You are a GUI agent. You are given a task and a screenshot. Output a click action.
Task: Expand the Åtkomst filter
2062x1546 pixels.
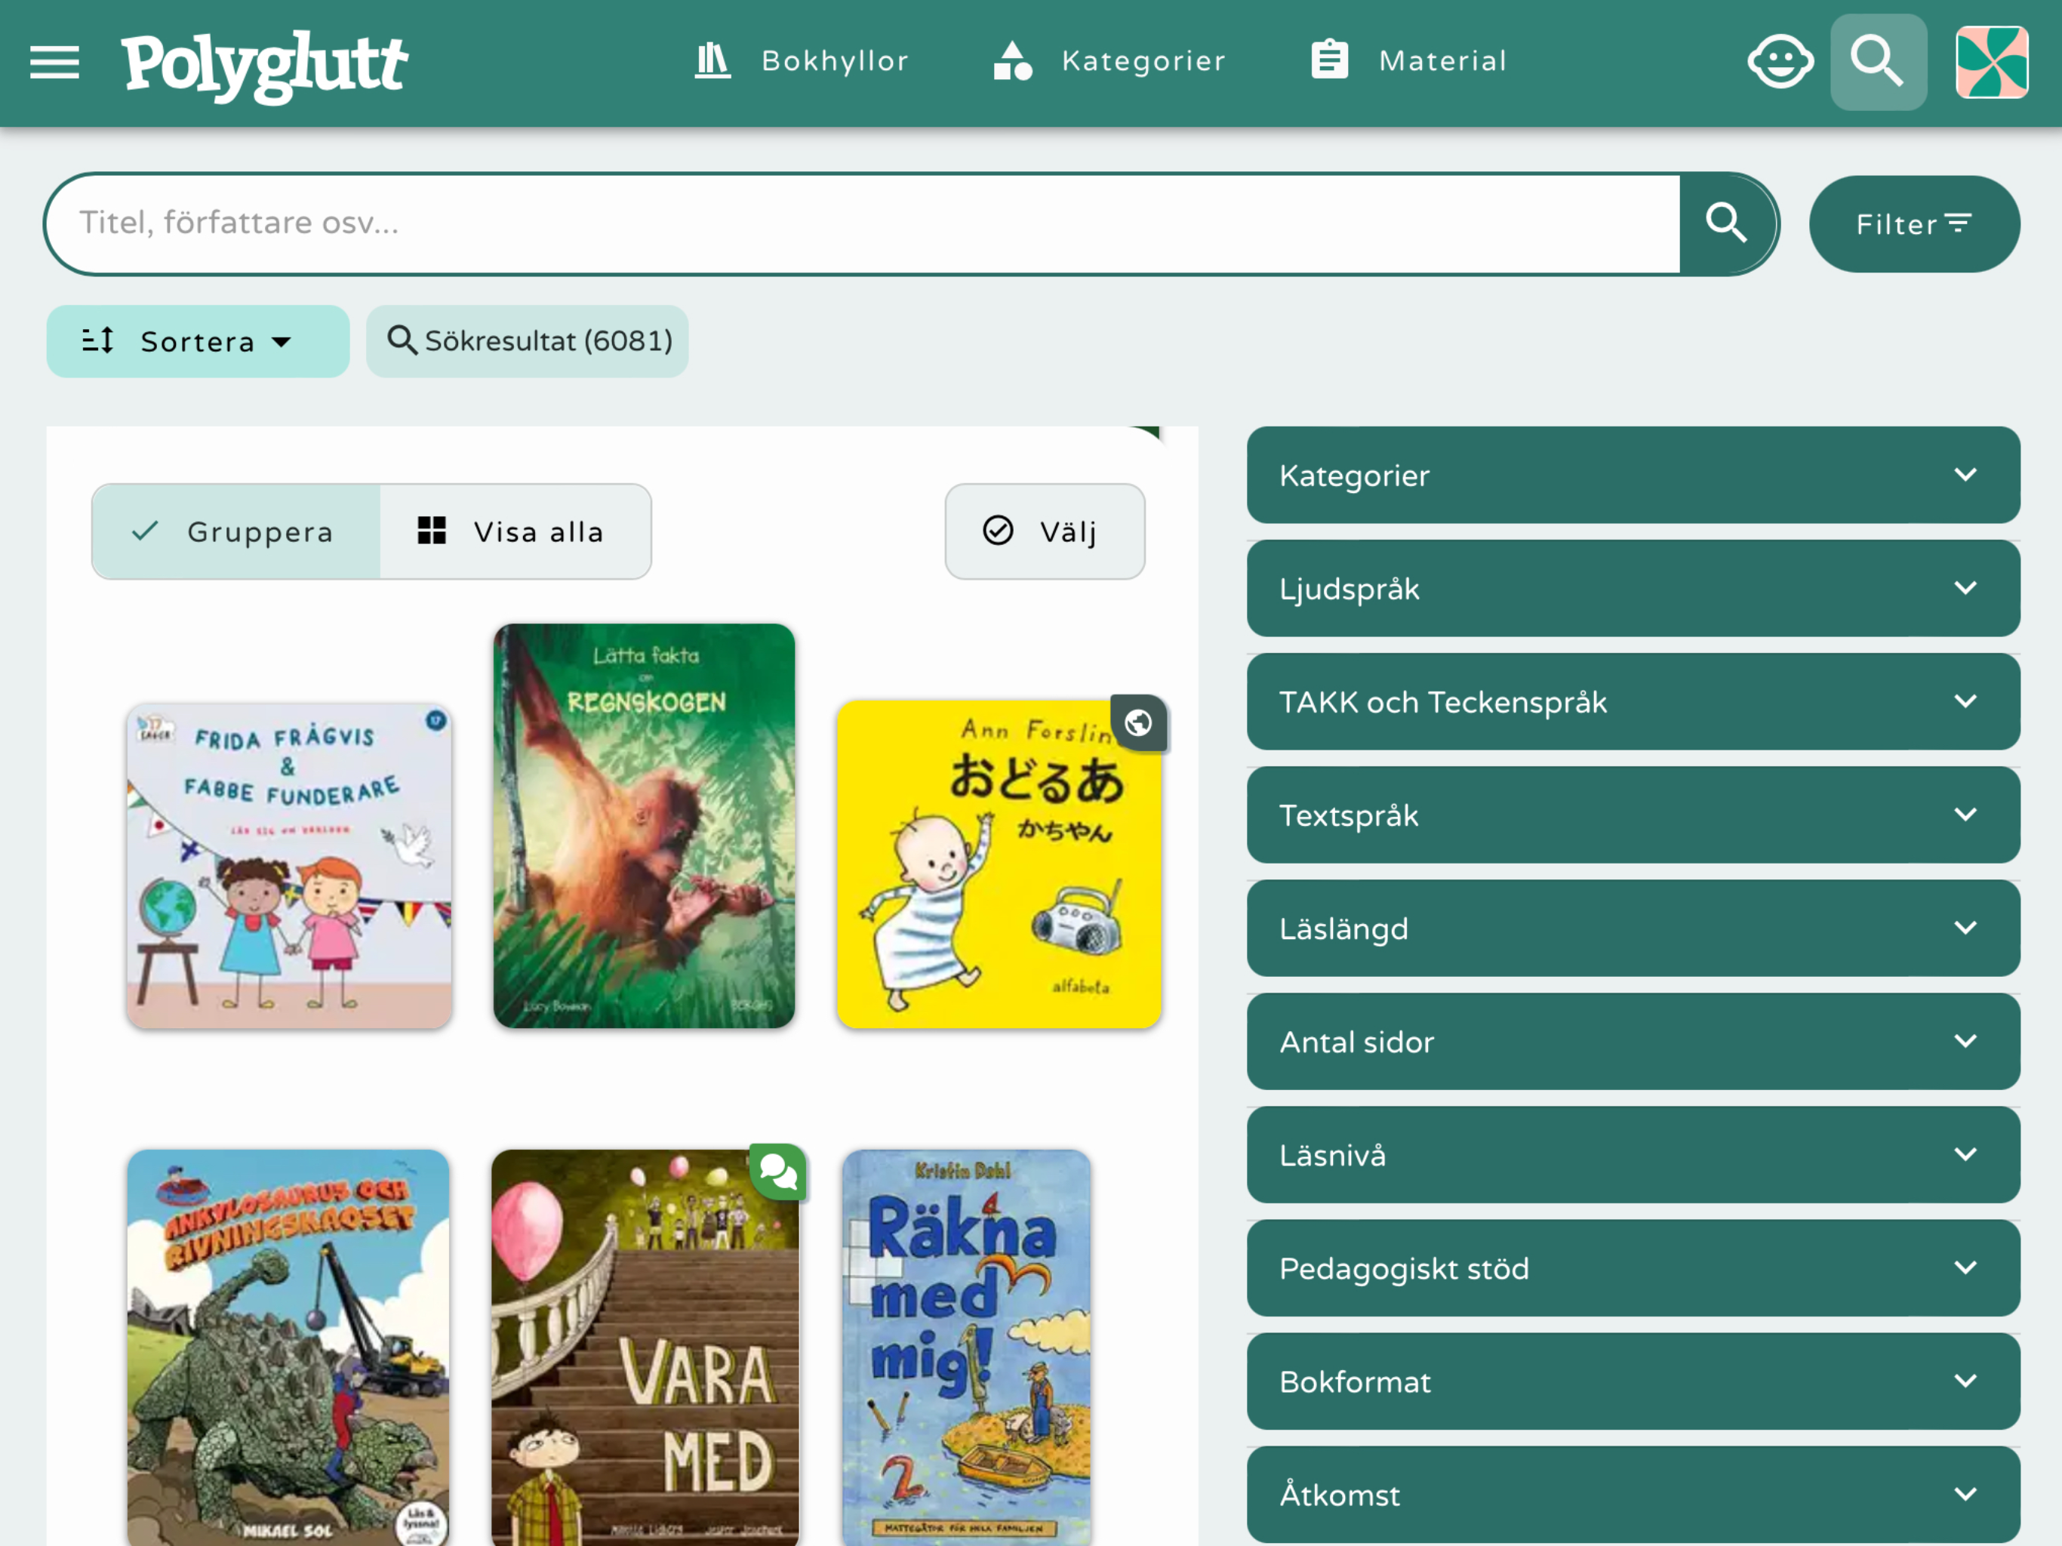click(1633, 1495)
